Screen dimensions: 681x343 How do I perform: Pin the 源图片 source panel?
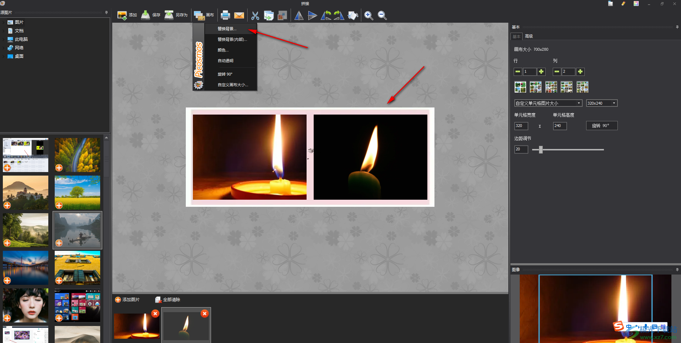(x=106, y=12)
